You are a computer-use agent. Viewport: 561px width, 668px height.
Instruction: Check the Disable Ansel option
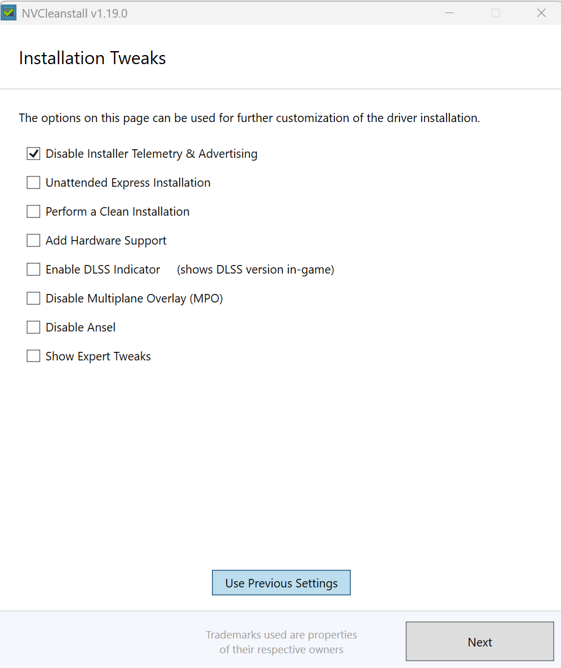33,327
